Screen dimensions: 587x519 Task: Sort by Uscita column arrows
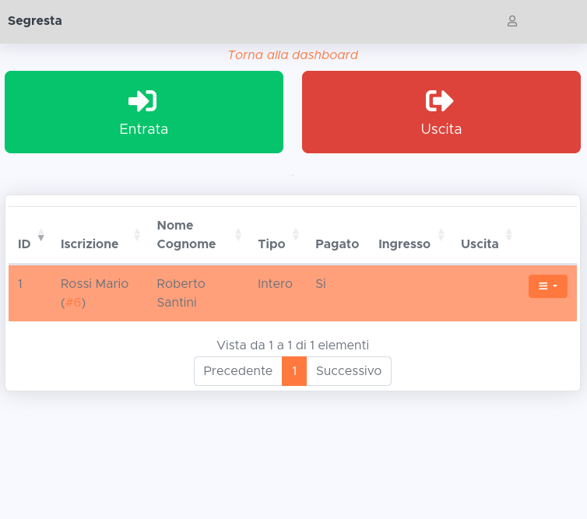(508, 235)
